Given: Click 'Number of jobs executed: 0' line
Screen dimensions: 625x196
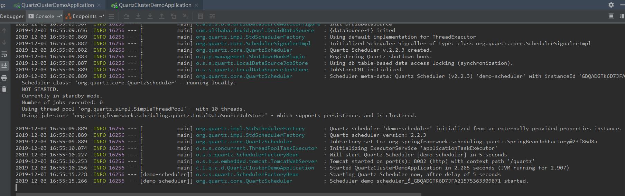Looking at the screenshot, I should click(x=62, y=102).
